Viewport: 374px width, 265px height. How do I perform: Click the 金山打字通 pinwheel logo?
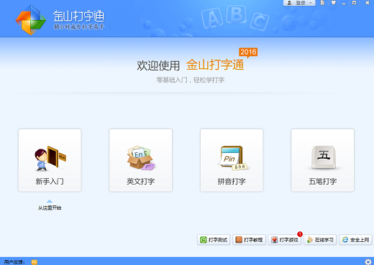[x=31, y=20]
